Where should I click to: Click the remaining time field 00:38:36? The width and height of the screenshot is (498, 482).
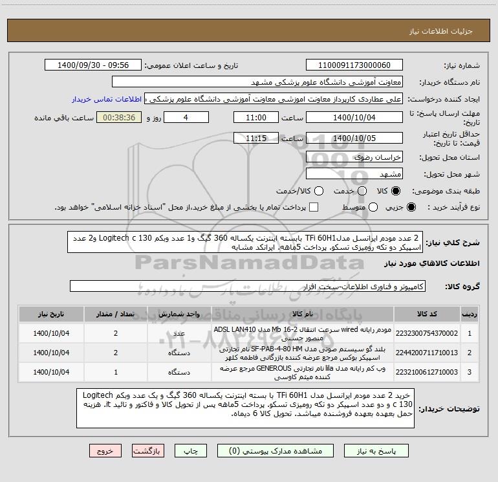point(119,117)
